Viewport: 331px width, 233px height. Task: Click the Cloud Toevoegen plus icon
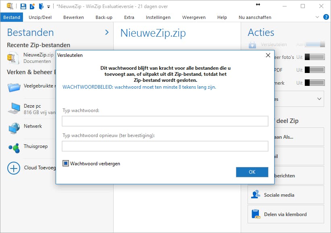(x=13, y=168)
